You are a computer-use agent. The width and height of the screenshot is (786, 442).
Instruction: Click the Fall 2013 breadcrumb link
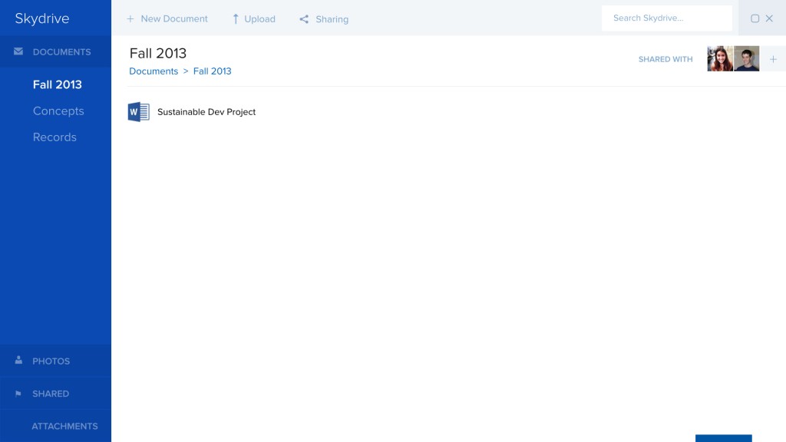pos(212,71)
